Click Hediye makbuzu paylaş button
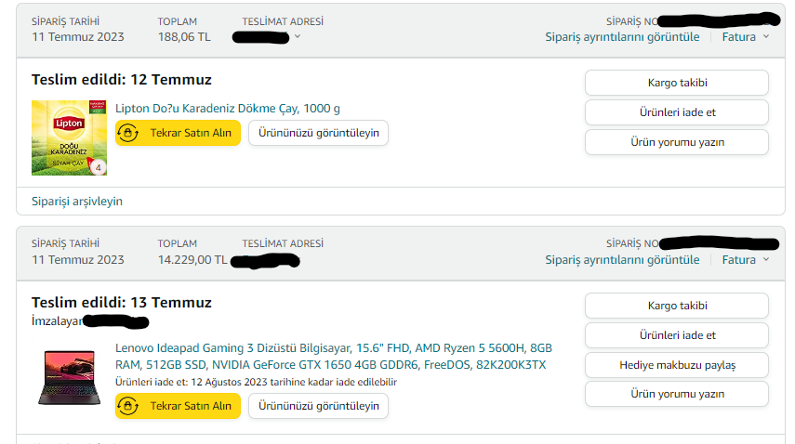Screen dimensions: 795x444 (676, 365)
